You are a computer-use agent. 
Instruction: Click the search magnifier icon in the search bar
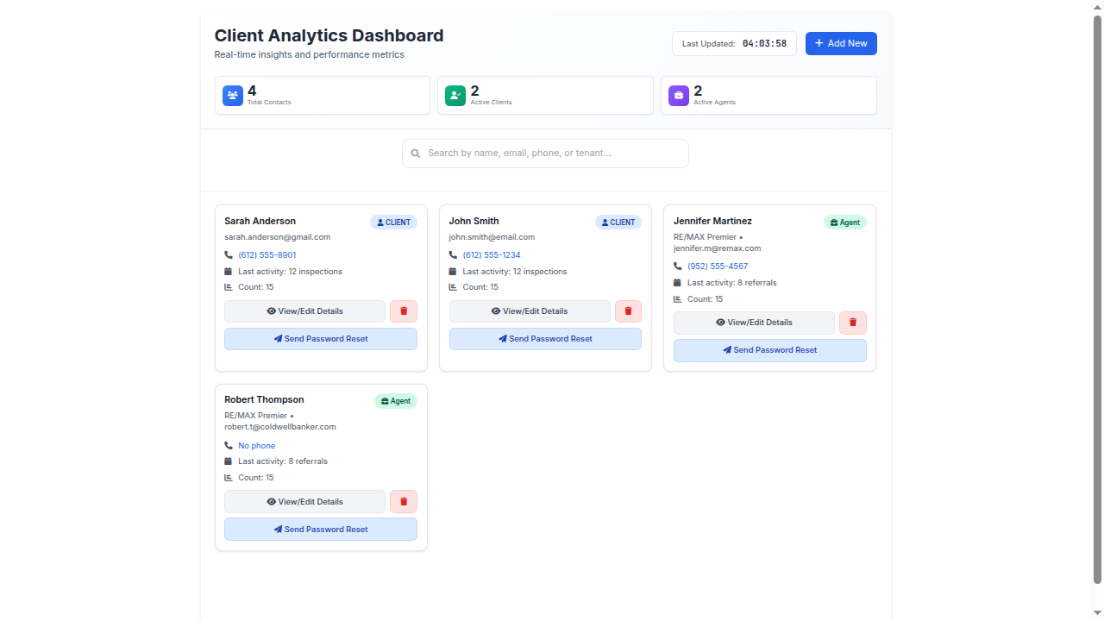click(416, 153)
